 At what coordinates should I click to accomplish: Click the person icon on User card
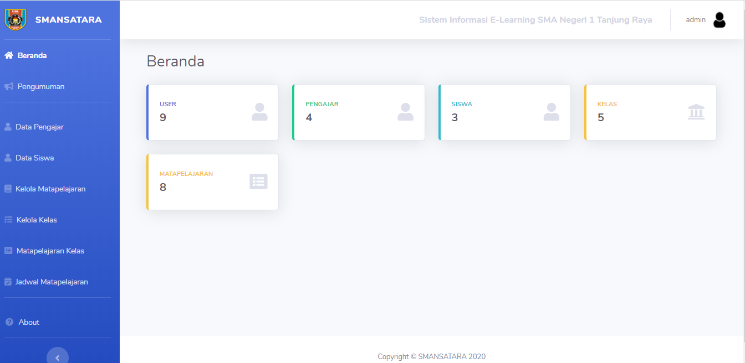pos(259,112)
